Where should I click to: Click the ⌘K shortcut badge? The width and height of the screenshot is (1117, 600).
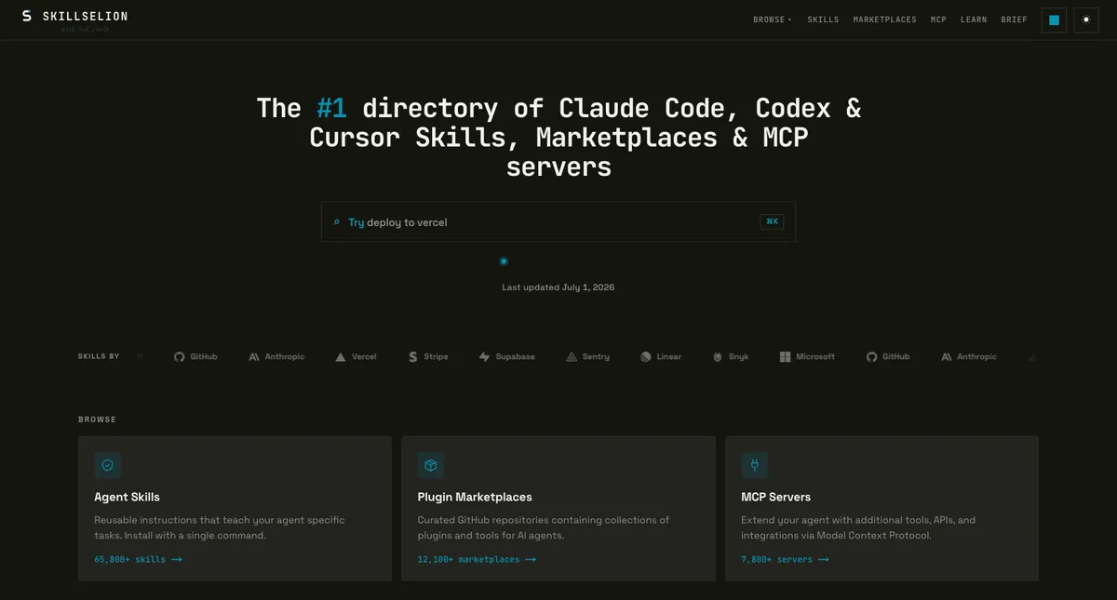772,221
